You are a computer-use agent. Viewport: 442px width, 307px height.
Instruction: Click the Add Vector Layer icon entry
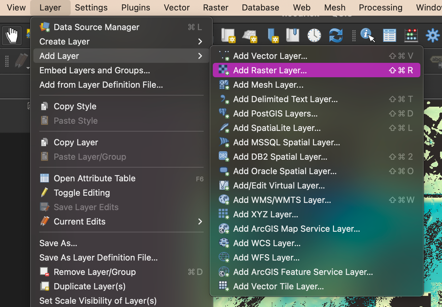point(224,56)
